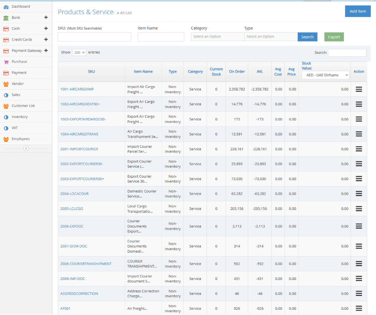
Task: Open action menu for ADDRESSCORRECTION row
Action: coord(359,293)
